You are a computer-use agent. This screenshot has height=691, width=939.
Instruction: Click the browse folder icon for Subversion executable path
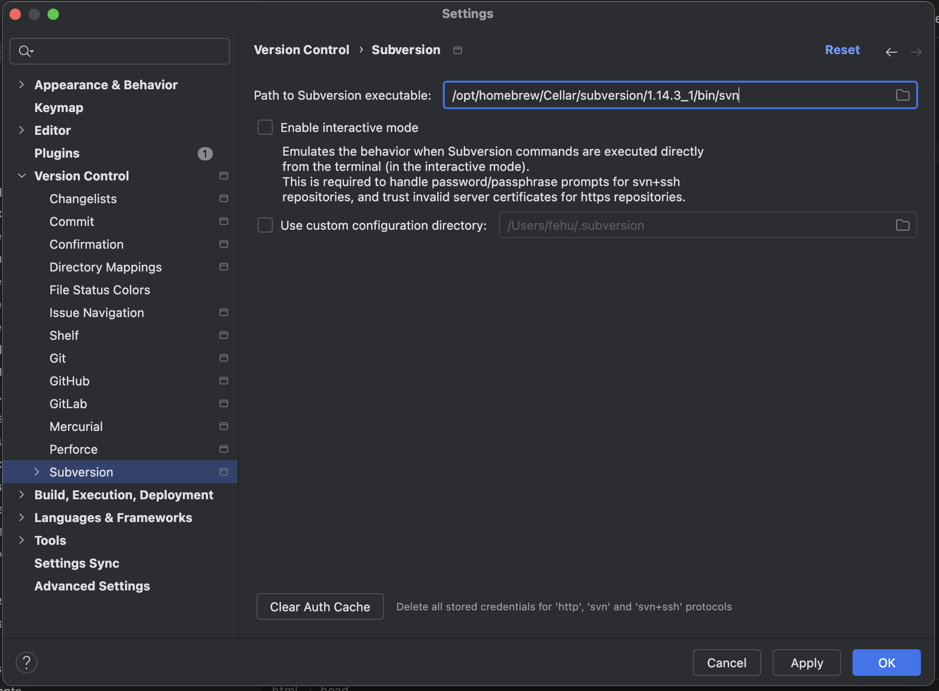(902, 95)
